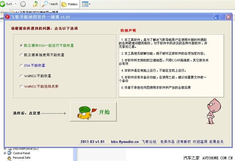Click the Views grid icon in toolbar
This screenshot has height=161, width=235.
click(x=84, y=4)
